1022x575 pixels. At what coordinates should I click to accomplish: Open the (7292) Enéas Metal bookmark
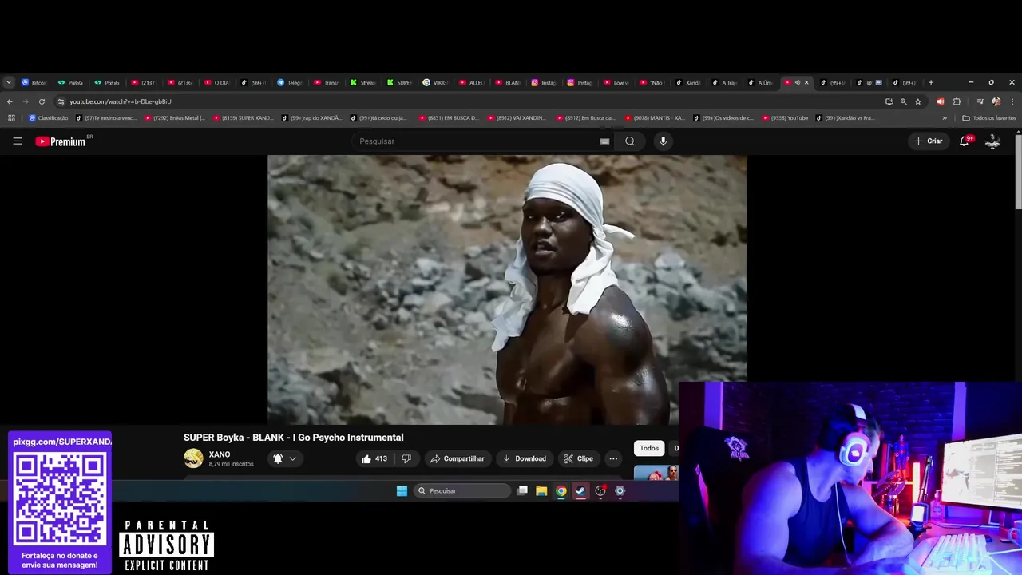coord(175,118)
